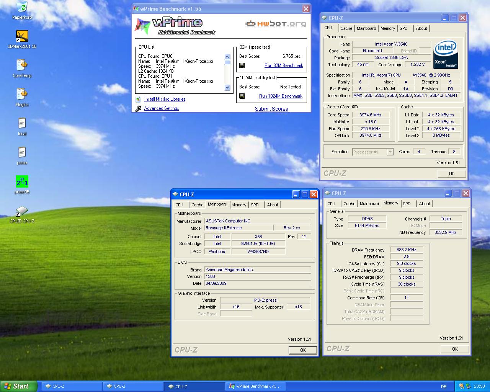Click the DE language indicator in taskbar

click(x=444, y=386)
